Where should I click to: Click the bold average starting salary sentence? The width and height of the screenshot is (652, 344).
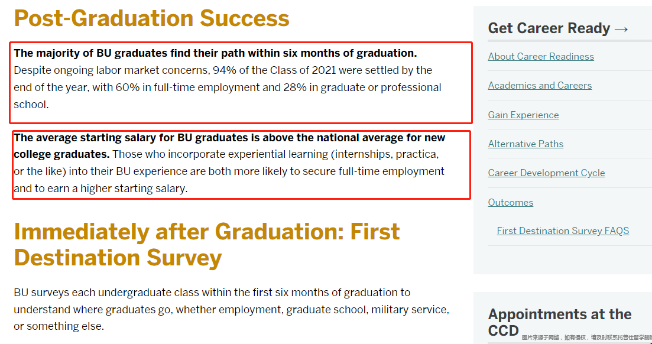coord(229,145)
